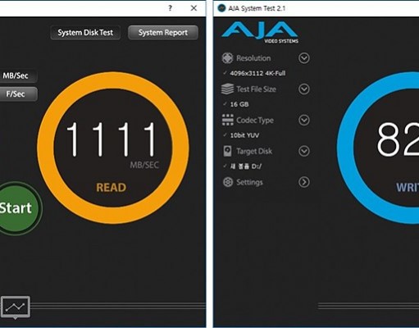Open the Settings arrow expander

click(304, 182)
